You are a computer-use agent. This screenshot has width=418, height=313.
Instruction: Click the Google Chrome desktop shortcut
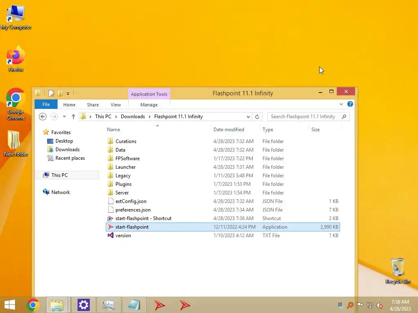[16, 104]
